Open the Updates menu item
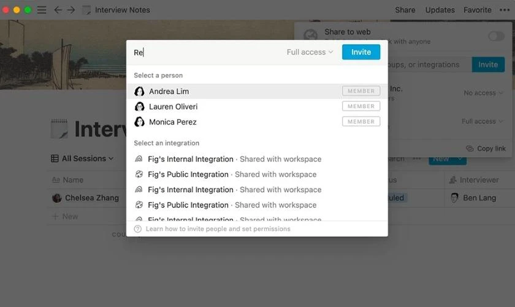 pyautogui.click(x=440, y=10)
